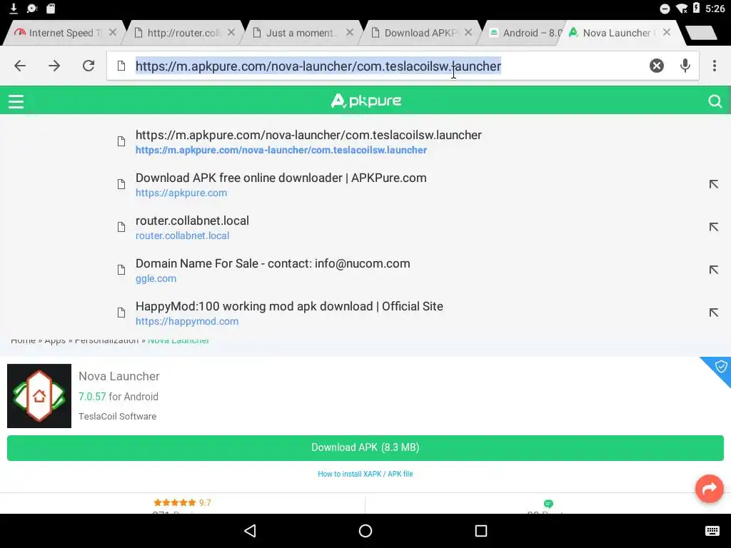This screenshot has width=731, height=548.
Task: Open APKPure site search magnifier
Action: click(x=715, y=101)
